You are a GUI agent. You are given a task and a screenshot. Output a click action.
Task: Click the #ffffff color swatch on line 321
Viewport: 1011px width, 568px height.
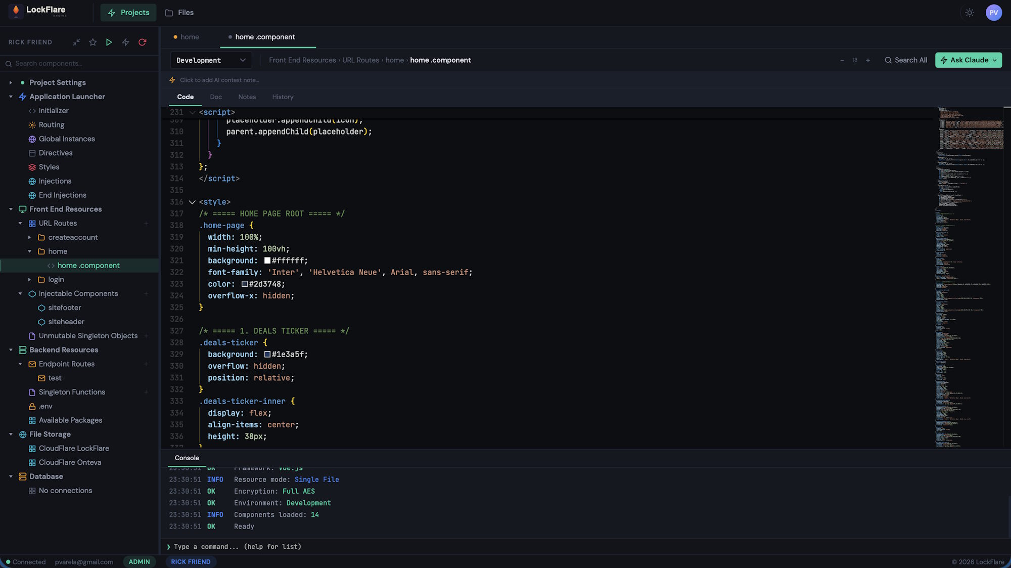click(267, 260)
